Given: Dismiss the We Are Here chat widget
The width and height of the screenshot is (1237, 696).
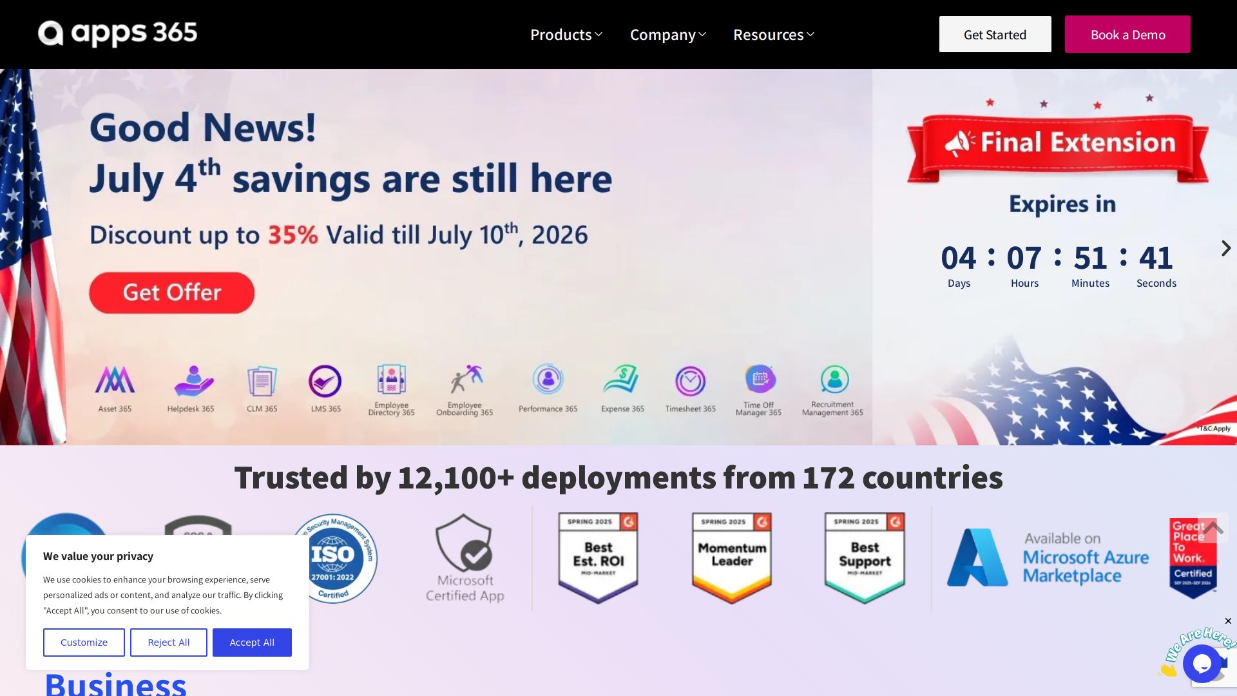Looking at the screenshot, I should 1228,621.
